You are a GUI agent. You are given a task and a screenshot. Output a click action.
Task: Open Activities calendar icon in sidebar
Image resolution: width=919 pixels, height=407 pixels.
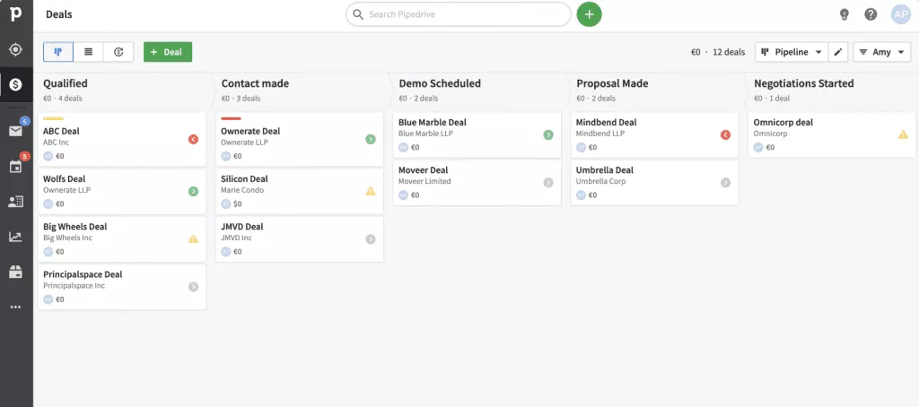[15, 166]
